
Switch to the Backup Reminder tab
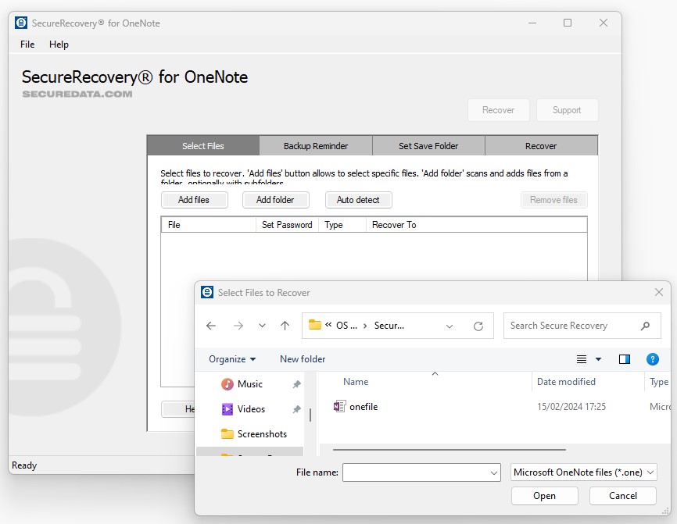316,146
